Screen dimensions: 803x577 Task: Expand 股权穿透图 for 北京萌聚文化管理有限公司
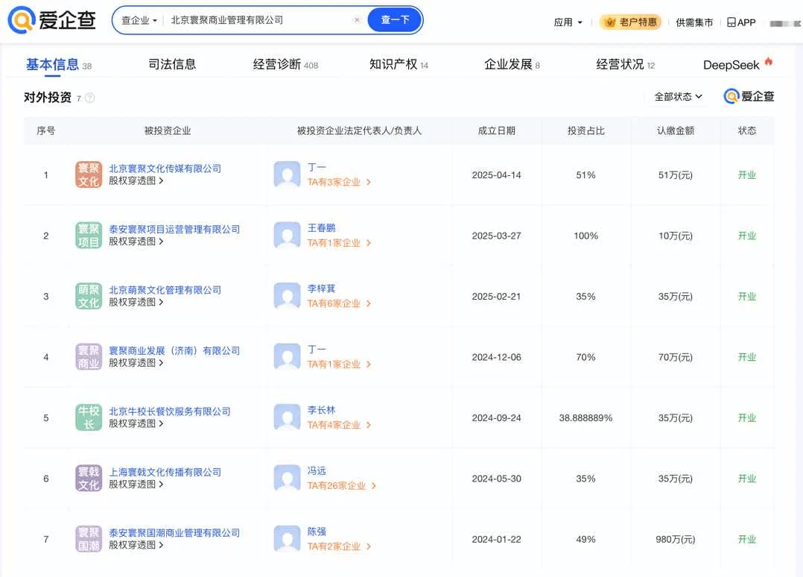[x=136, y=303]
